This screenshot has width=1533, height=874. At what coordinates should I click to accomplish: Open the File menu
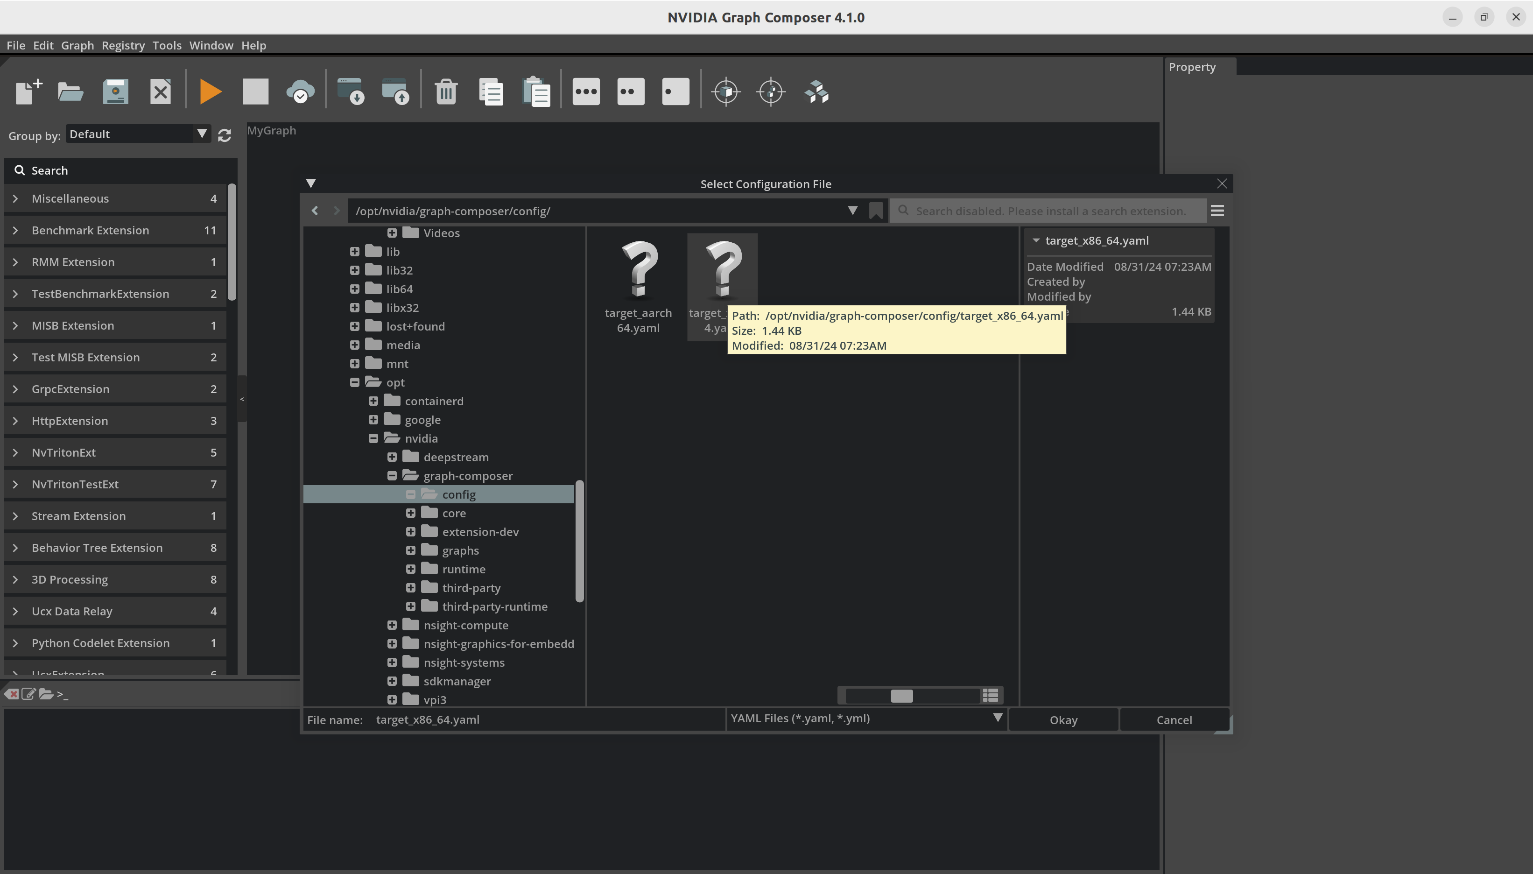click(15, 46)
